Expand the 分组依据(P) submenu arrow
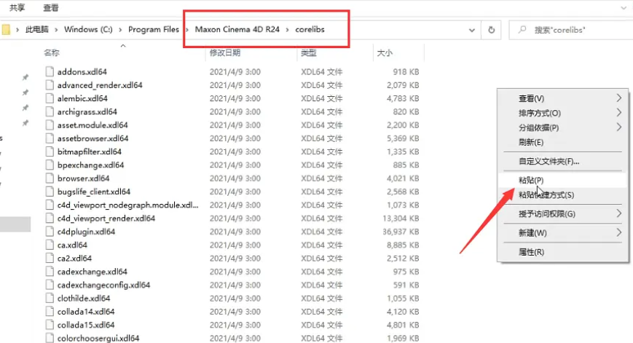The image size is (633, 343). click(619, 127)
